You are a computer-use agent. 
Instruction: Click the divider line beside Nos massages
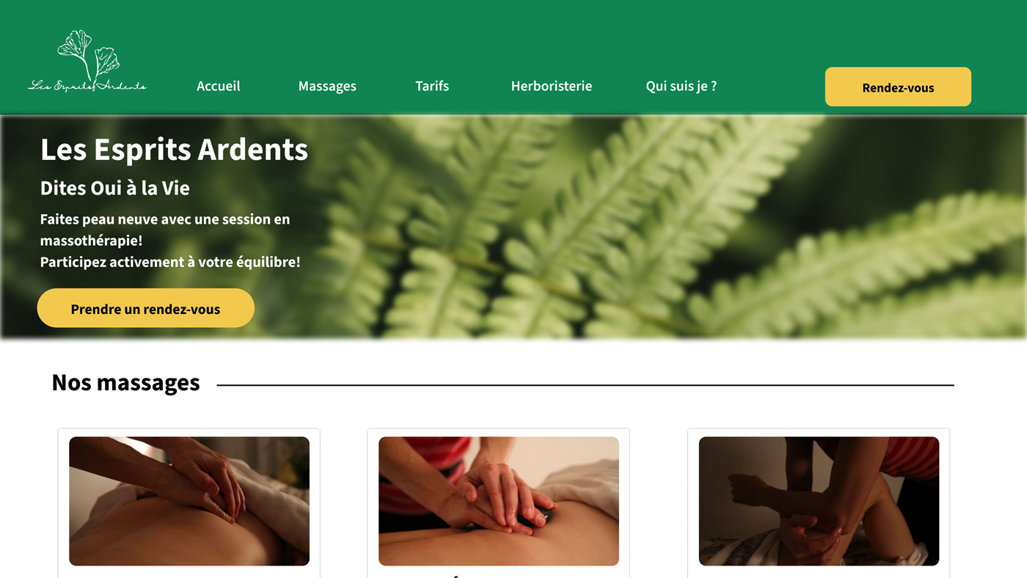[x=585, y=385]
